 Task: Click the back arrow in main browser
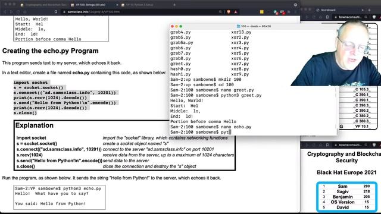pyautogui.click(x=5, y=12)
